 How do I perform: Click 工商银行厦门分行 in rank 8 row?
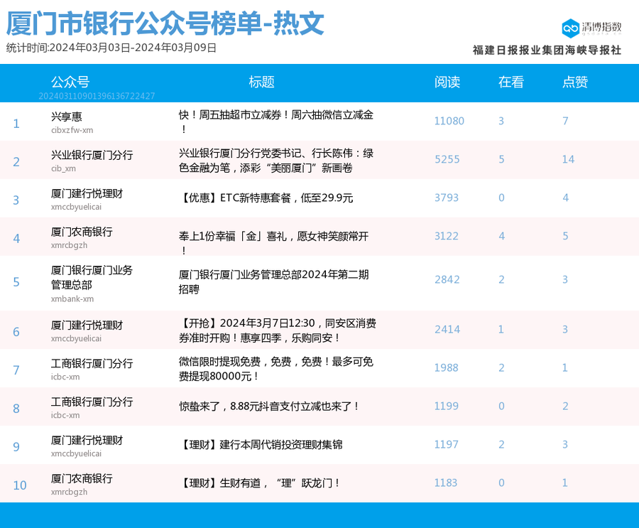pos(92,402)
